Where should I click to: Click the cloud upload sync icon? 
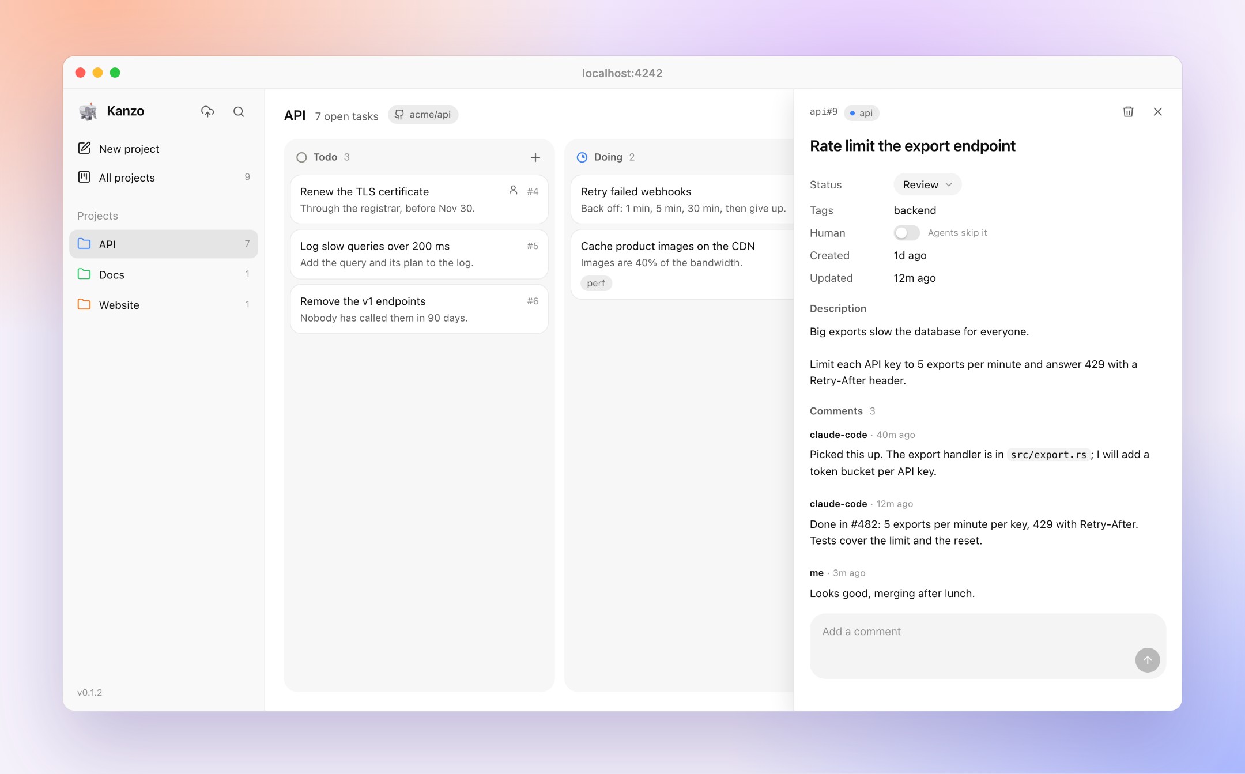click(207, 111)
